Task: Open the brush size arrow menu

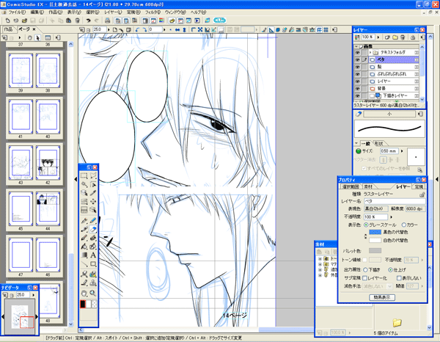Action: click(402, 151)
